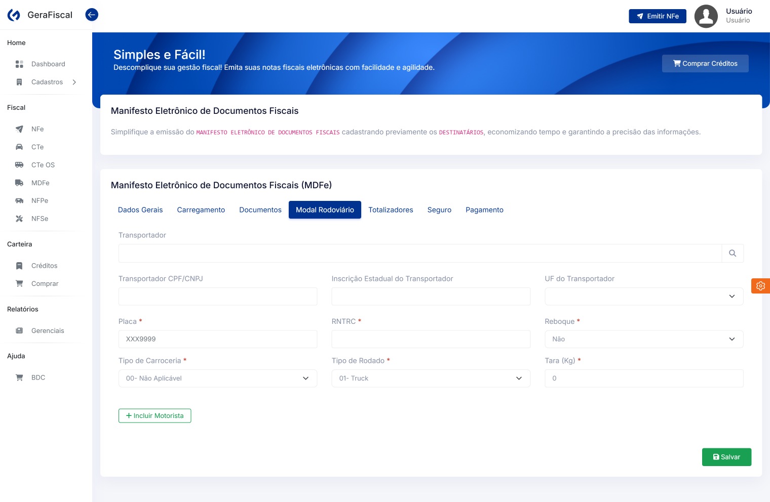Switch to the Carregamento tab
This screenshot has height=502, width=770.
pos(201,210)
